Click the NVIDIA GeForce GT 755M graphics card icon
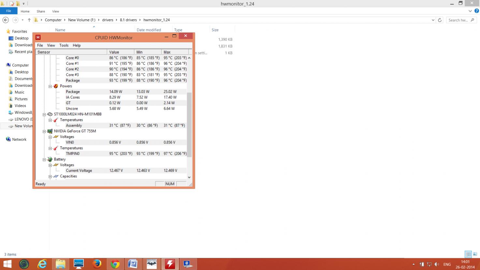 50,131
